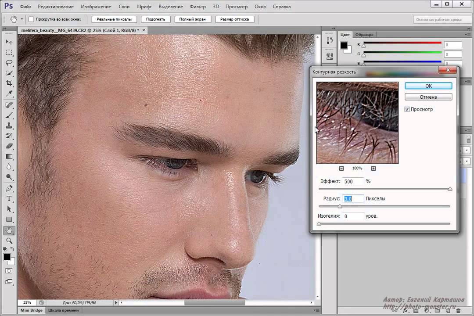The image size is (474, 316).
Task: Enable Прокрутка во всех окнах checkbox
Action: (31, 19)
